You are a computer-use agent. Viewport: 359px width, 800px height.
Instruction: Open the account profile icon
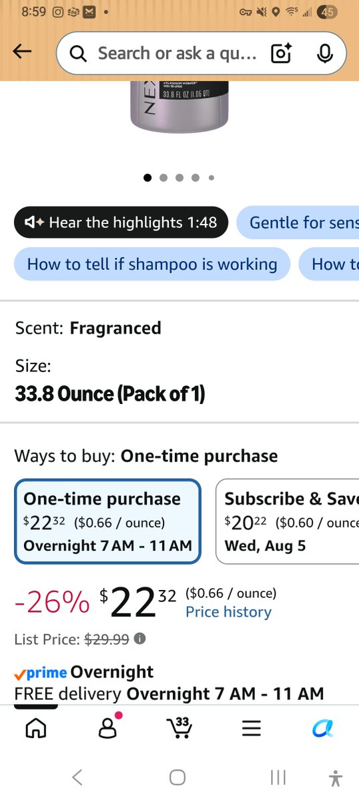point(107,728)
